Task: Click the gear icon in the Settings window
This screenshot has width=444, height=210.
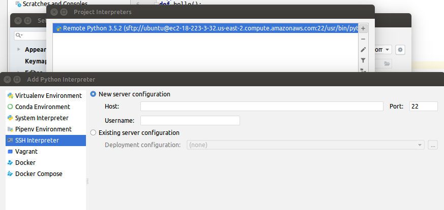Action: click(400, 50)
